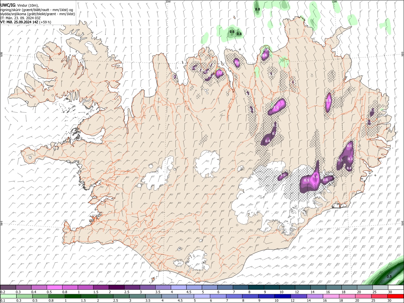The height and width of the screenshot is (303, 404).
Task: Click the rigning/skúrir legend description line
Action: [x=36, y=9]
